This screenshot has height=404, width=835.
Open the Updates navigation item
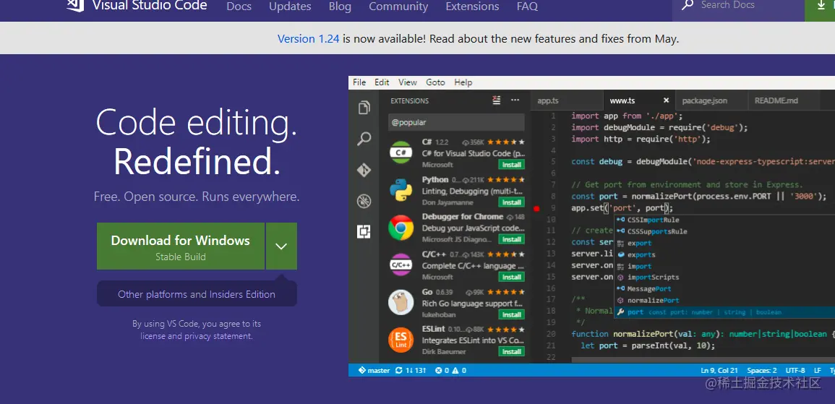pos(290,7)
